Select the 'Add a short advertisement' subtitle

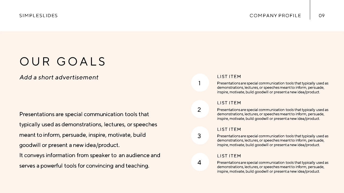[x=59, y=77]
